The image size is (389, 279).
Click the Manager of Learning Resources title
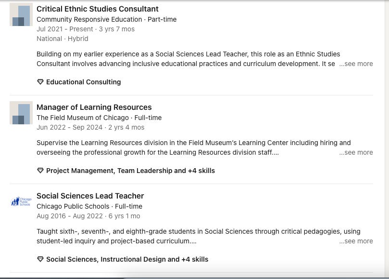(x=94, y=107)
